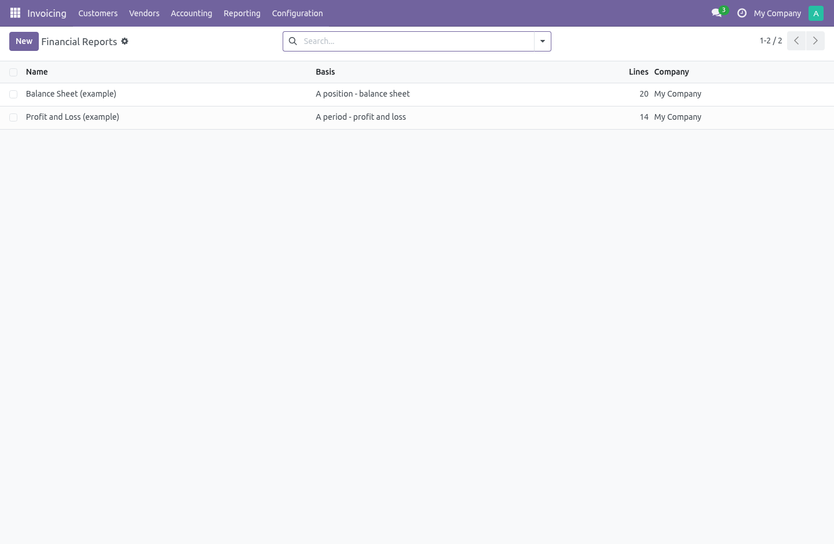
Task: Click the Financial Reports breadcrumb title
Action: [x=79, y=42]
